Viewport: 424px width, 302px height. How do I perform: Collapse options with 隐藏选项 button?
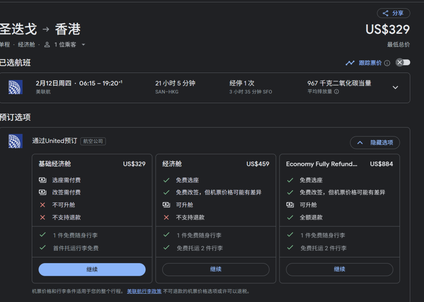coord(375,143)
